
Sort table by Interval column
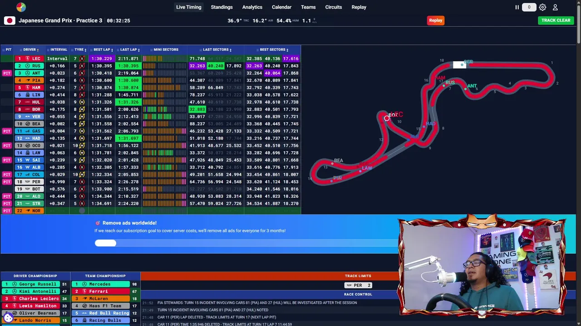(x=59, y=50)
